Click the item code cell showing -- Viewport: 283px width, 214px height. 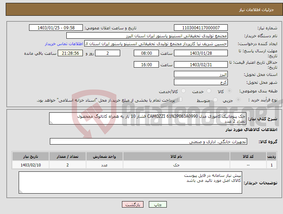click(248, 165)
